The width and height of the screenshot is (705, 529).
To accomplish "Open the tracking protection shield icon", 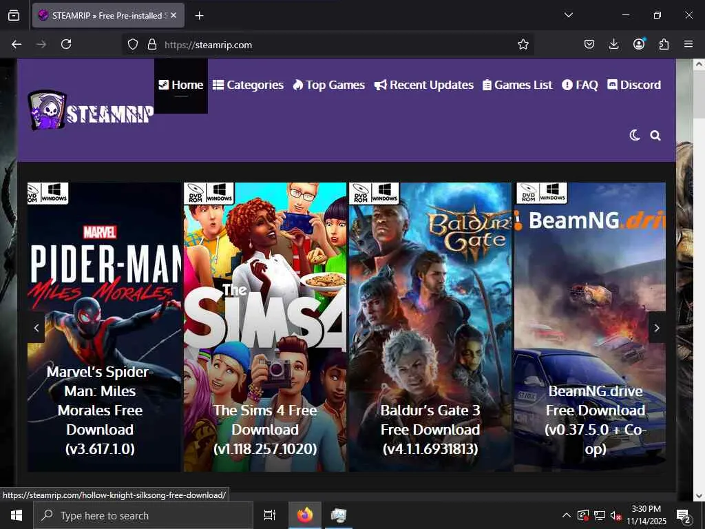I will point(133,44).
